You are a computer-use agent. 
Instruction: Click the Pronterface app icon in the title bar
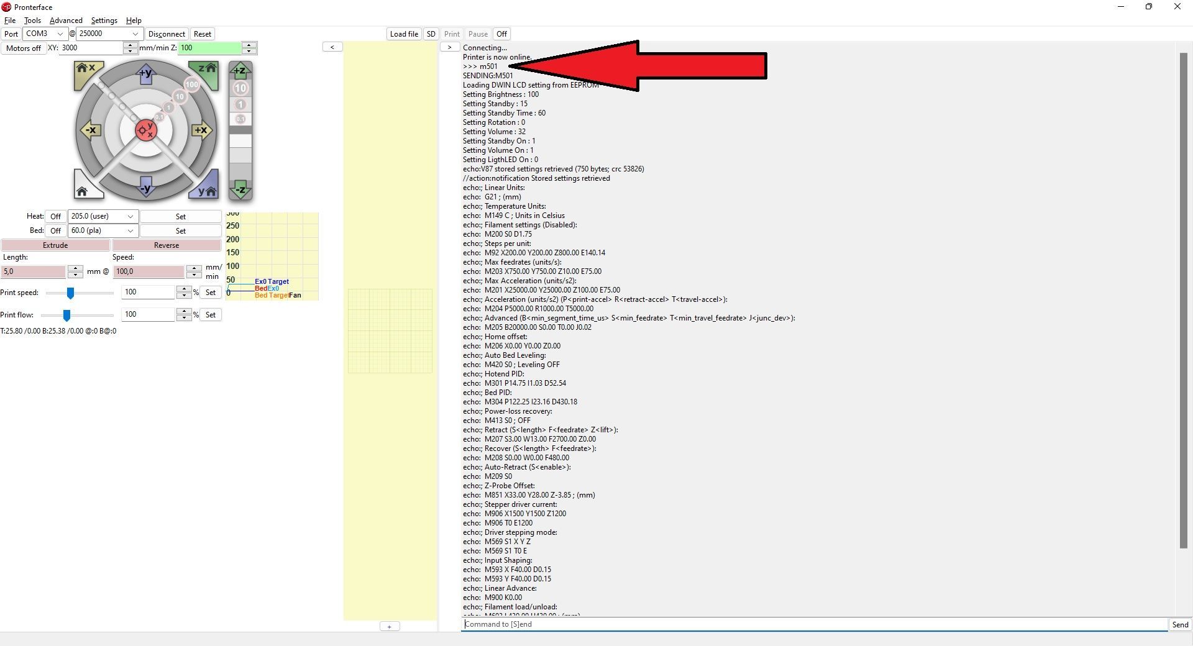pos(6,7)
